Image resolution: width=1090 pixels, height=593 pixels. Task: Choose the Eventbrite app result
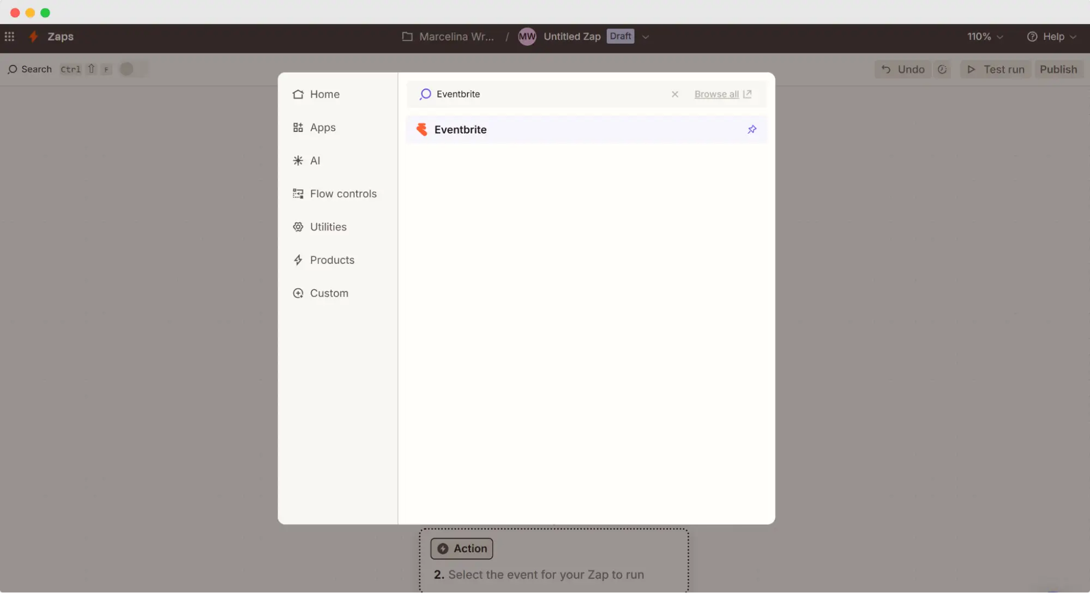pyautogui.click(x=586, y=130)
